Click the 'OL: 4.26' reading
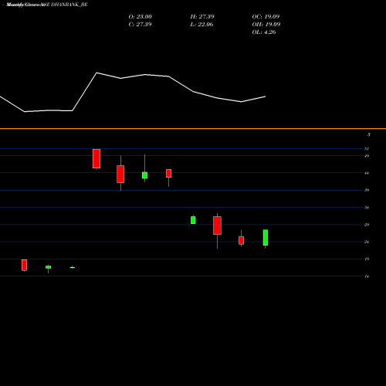This screenshot has height=386, width=386. click(264, 32)
